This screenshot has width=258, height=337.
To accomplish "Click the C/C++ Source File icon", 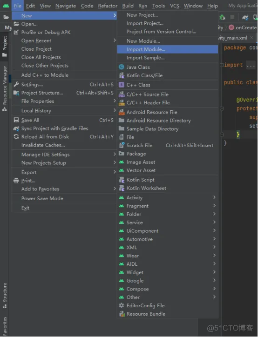I will [x=122, y=94].
